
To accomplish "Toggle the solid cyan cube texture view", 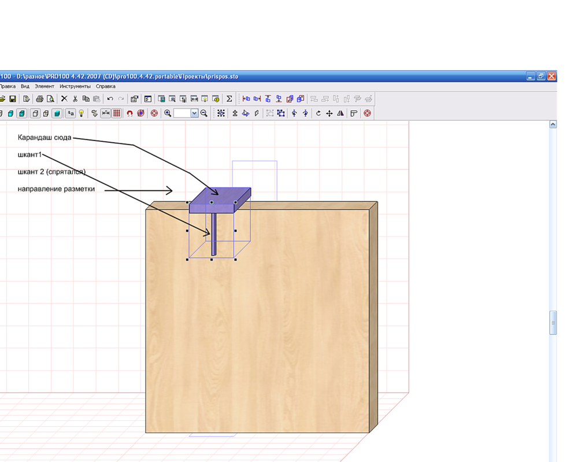I will [57, 113].
